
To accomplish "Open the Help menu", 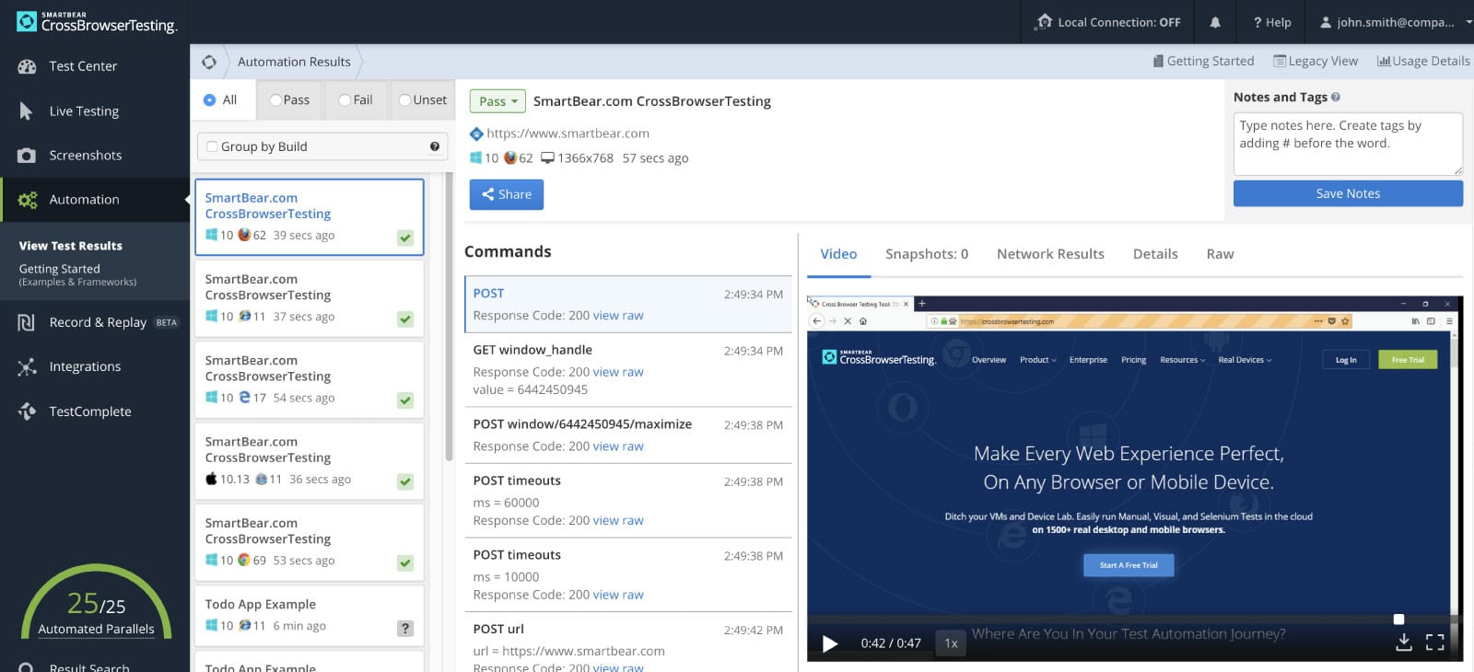I will 1272,22.
